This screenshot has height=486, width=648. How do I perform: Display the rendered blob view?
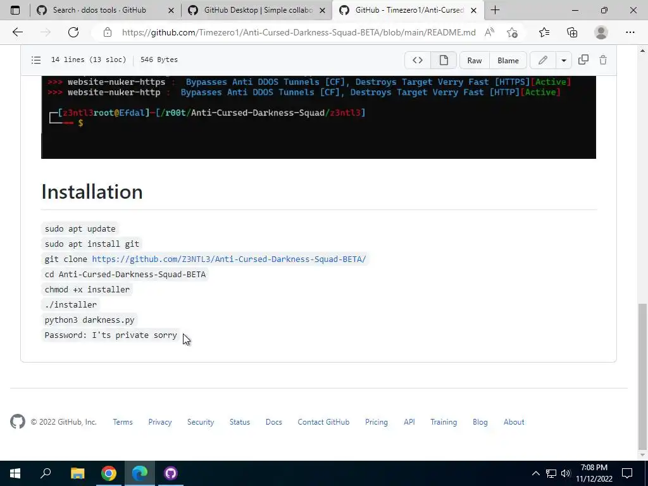coord(444,60)
